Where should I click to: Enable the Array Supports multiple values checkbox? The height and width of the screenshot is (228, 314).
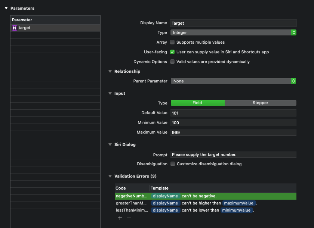(172, 42)
